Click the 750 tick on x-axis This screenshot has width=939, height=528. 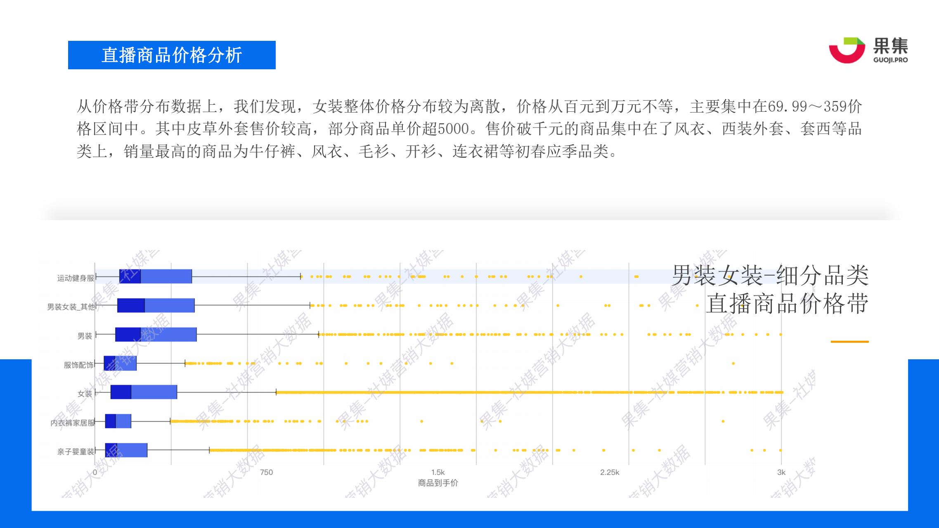[x=266, y=472]
